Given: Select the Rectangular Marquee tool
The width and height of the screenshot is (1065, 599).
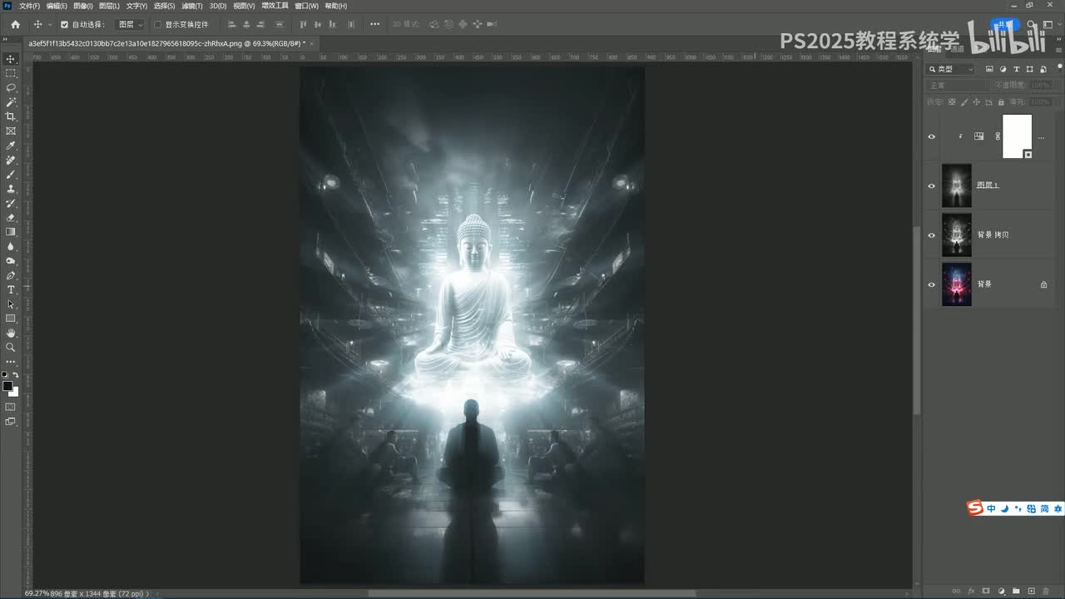Looking at the screenshot, I should coord(11,73).
